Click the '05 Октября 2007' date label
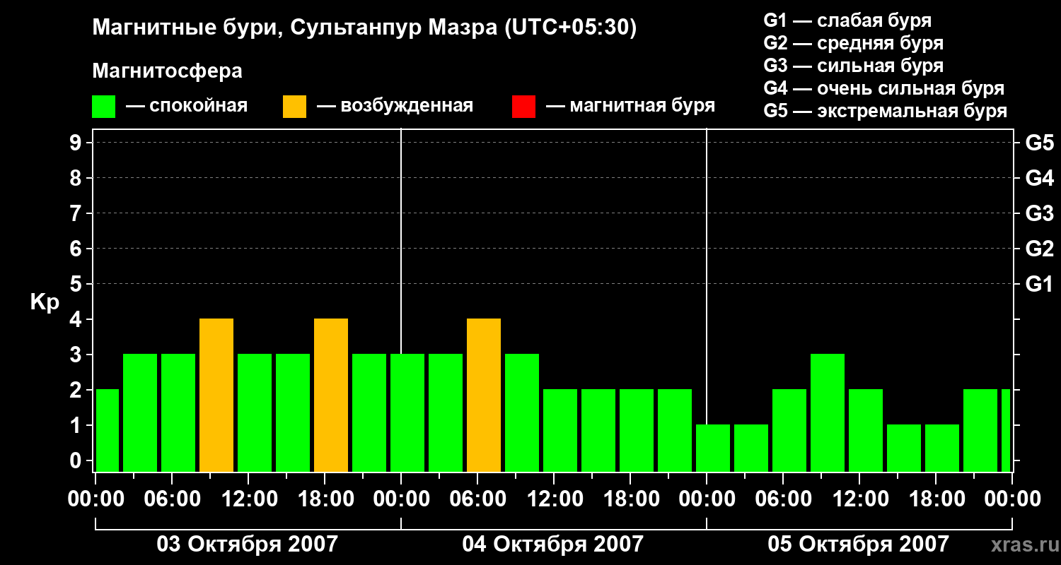This screenshot has width=1061, height=565. pyautogui.click(x=859, y=545)
